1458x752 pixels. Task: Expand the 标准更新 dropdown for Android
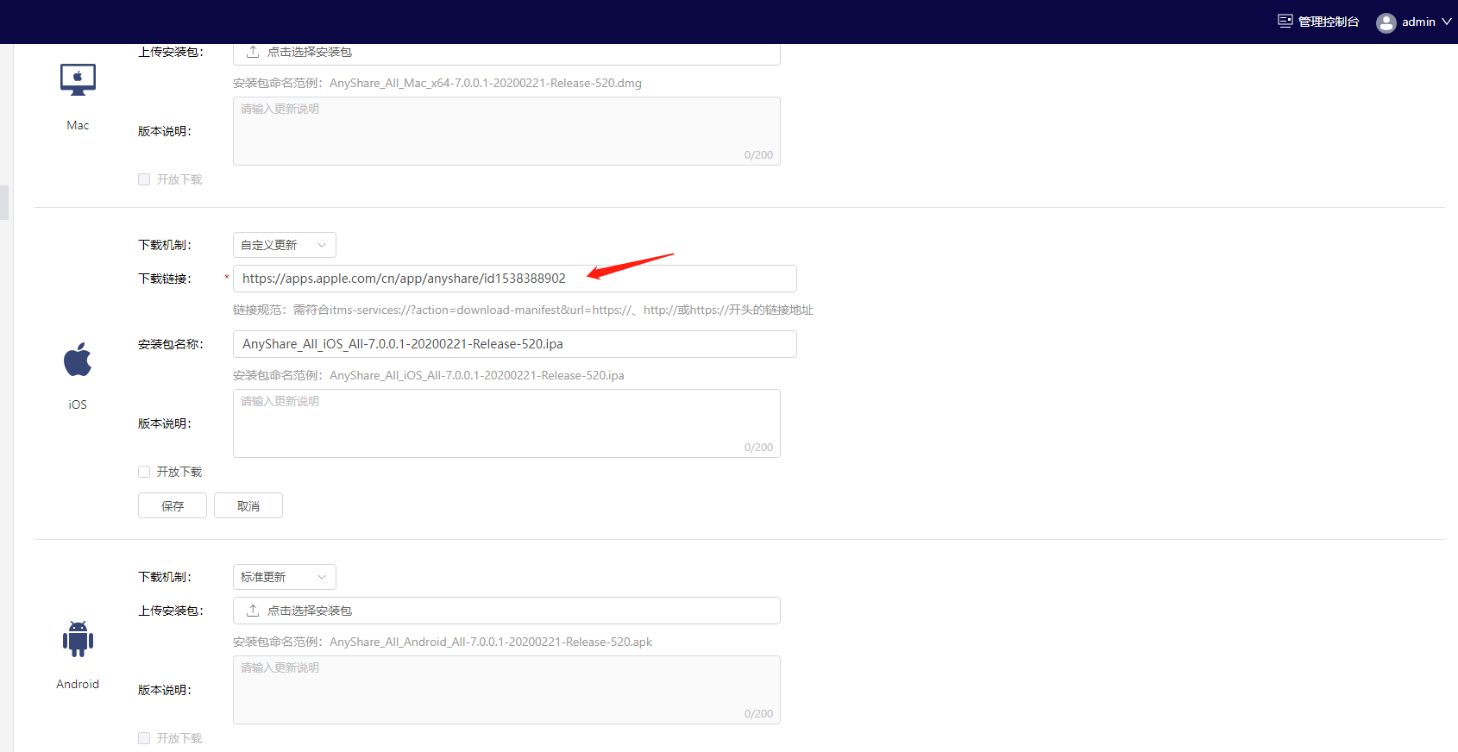click(x=284, y=577)
